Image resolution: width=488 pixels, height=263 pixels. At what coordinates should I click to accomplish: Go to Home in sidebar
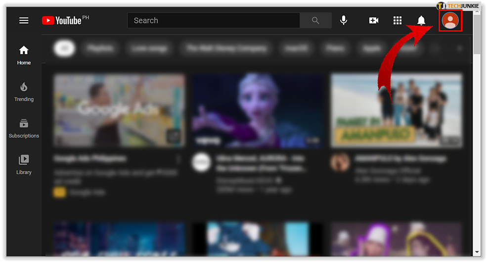24,55
